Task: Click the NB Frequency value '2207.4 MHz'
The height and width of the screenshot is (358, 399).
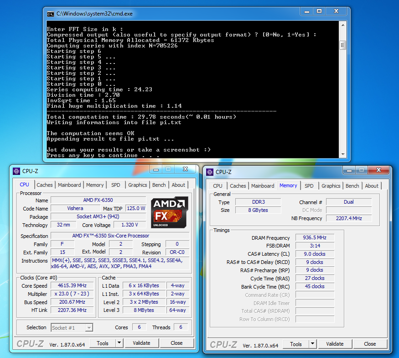Action: [x=349, y=218]
